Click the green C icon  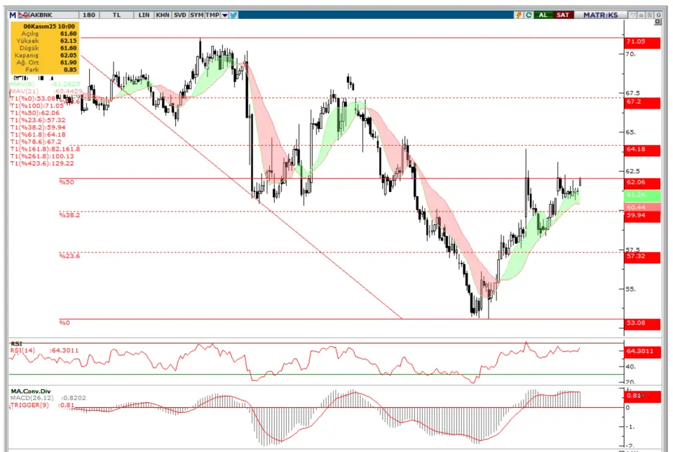pos(527,15)
